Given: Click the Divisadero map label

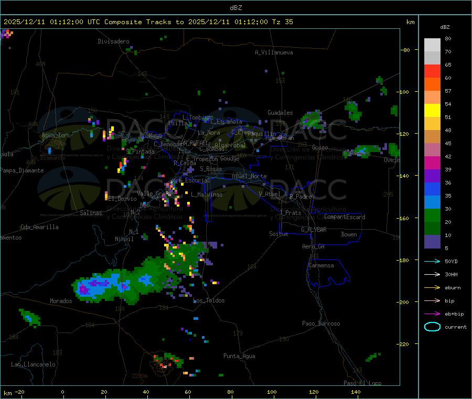Looking at the screenshot, I should pyautogui.click(x=113, y=41).
